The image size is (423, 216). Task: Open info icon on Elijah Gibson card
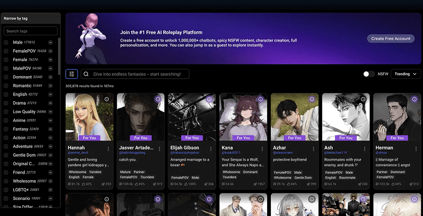[x=209, y=99]
